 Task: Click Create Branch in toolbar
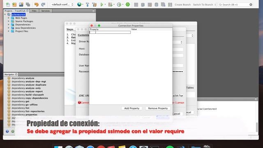[182, 5]
